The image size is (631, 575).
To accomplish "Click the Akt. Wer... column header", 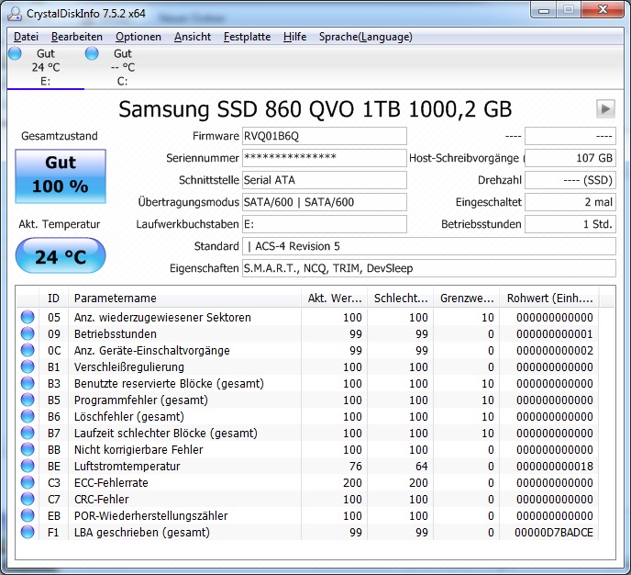I will [x=335, y=299].
